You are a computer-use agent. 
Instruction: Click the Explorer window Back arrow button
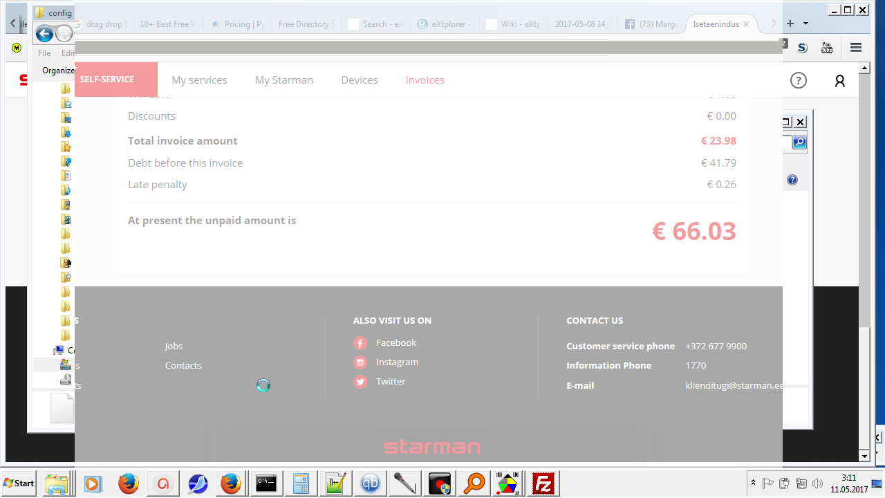[44, 33]
